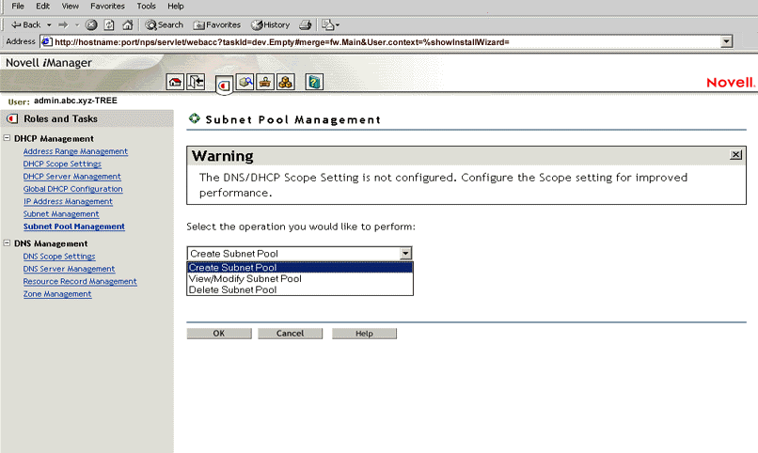Viewport: 758px width, 453px height.
Task: Click the Novell logo
Action: point(731,83)
